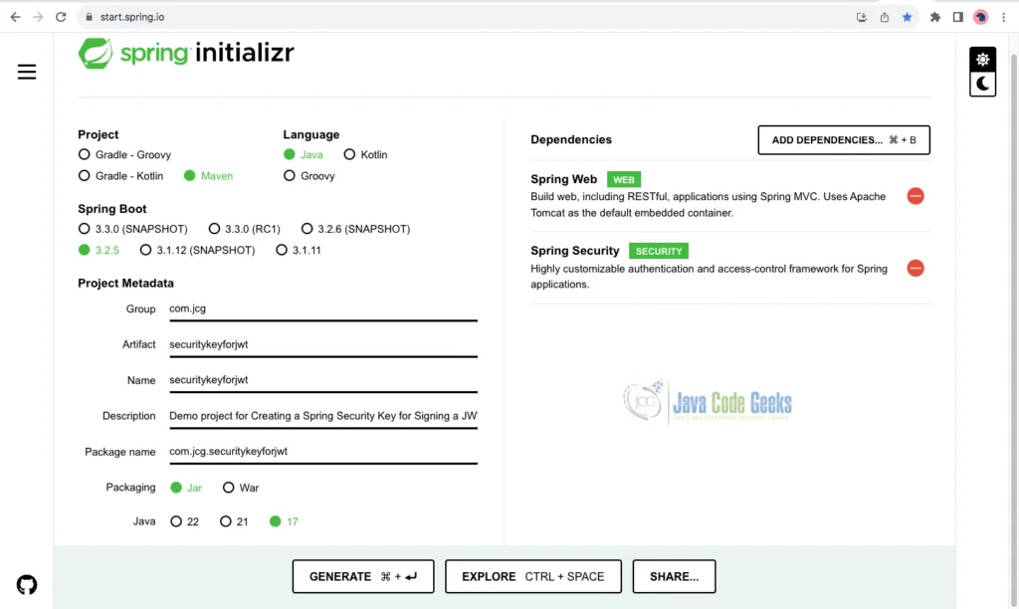Remove the Spring Security dependency
Screen dimensions: 1019x609
(916, 268)
